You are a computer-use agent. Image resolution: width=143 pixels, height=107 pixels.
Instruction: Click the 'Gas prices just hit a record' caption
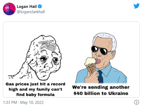point(35,84)
